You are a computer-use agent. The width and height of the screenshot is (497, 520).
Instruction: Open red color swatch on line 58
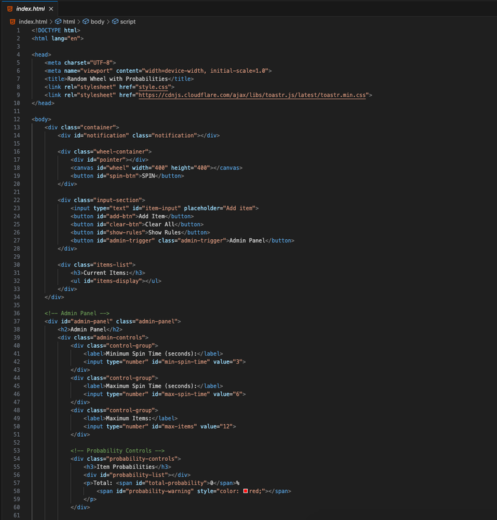246,491
